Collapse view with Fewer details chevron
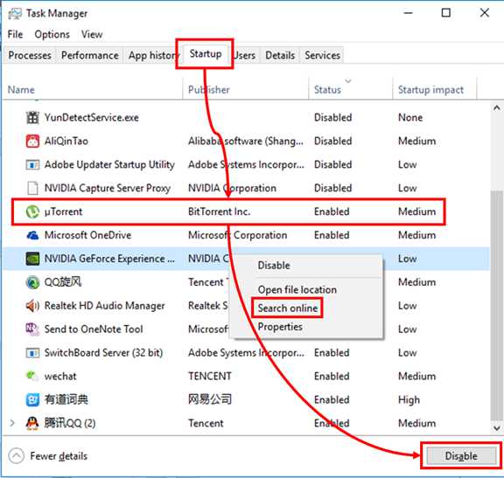 pyautogui.click(x=16, y=456)
